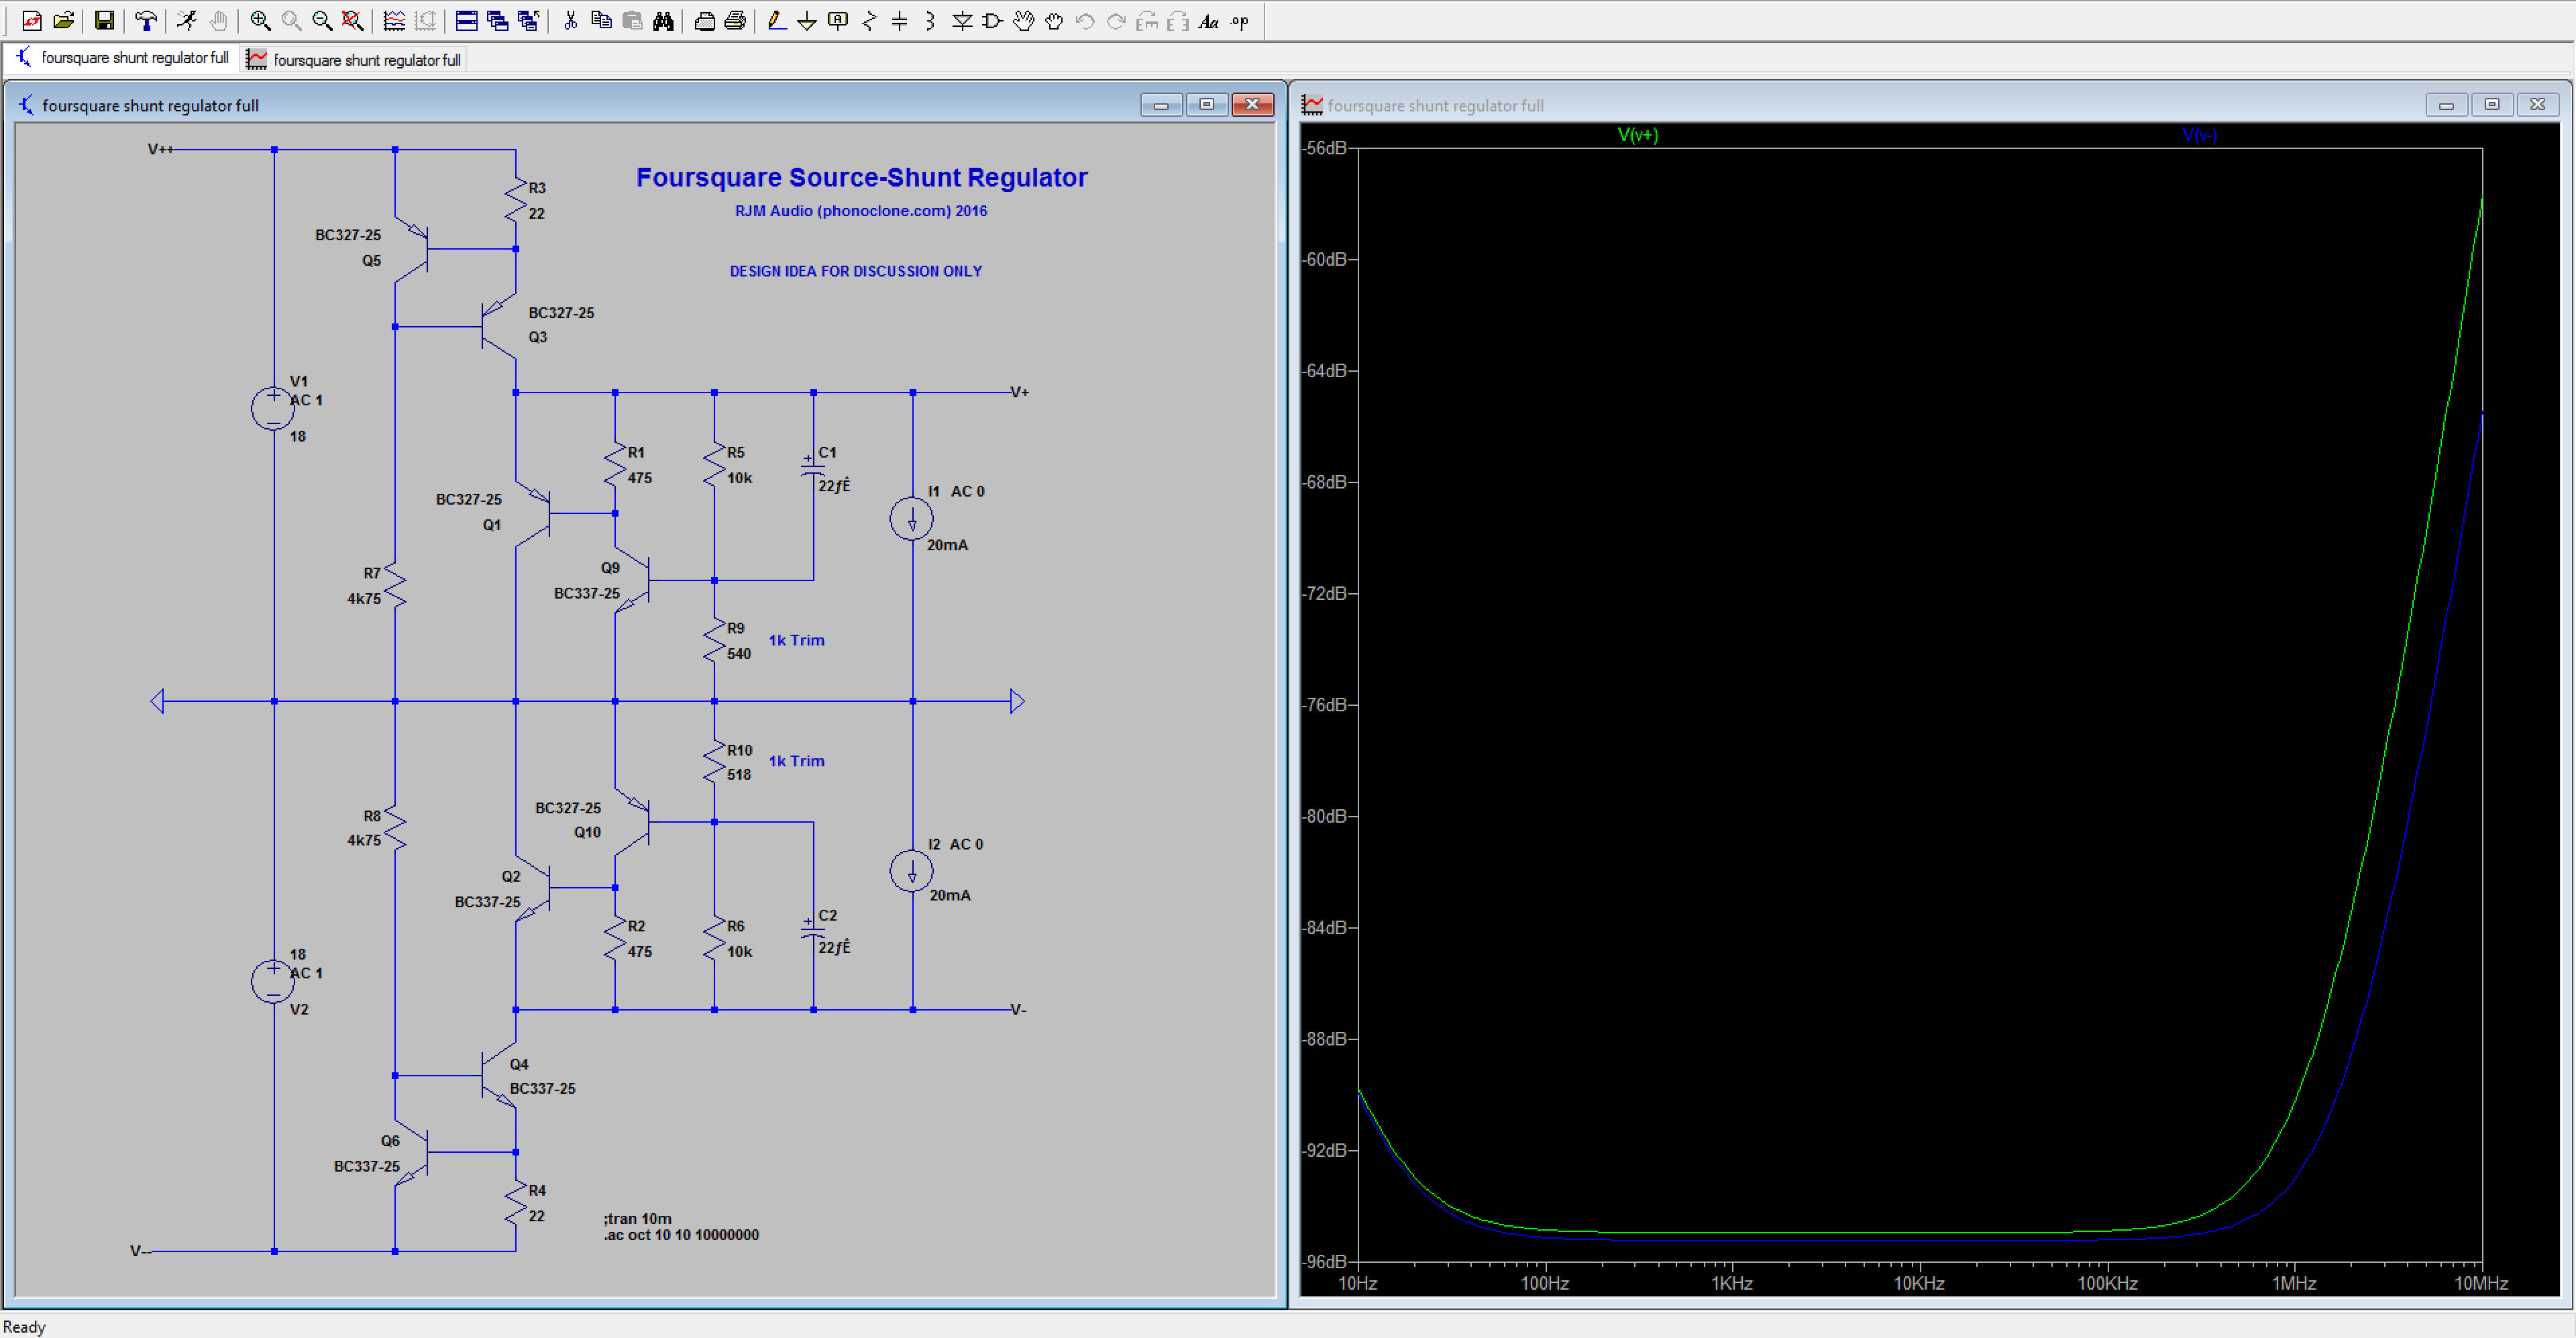Run the simulation with the running-man icon
The image size is (2576, 1338).
point(187,20)
